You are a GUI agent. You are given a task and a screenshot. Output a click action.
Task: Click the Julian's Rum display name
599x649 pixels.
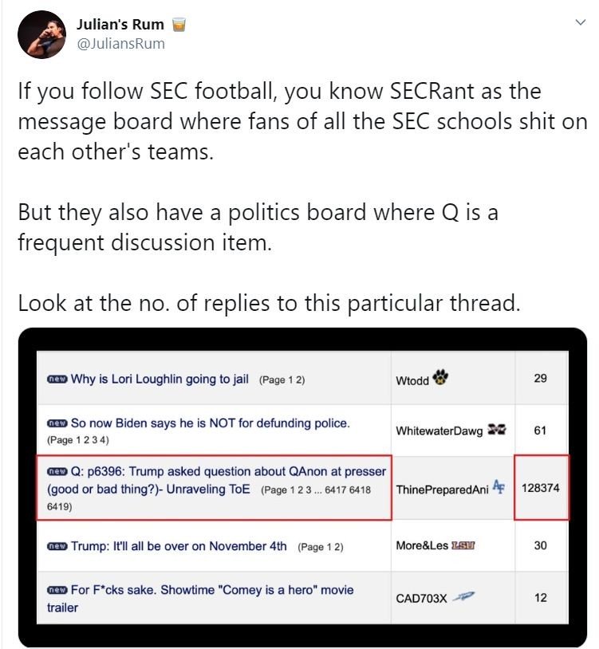(x=120, y=26)
